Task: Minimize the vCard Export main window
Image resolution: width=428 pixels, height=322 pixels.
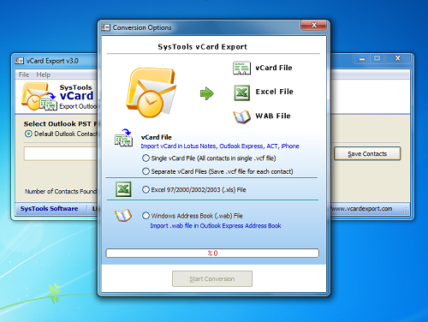Action: [x=362, y=58]
